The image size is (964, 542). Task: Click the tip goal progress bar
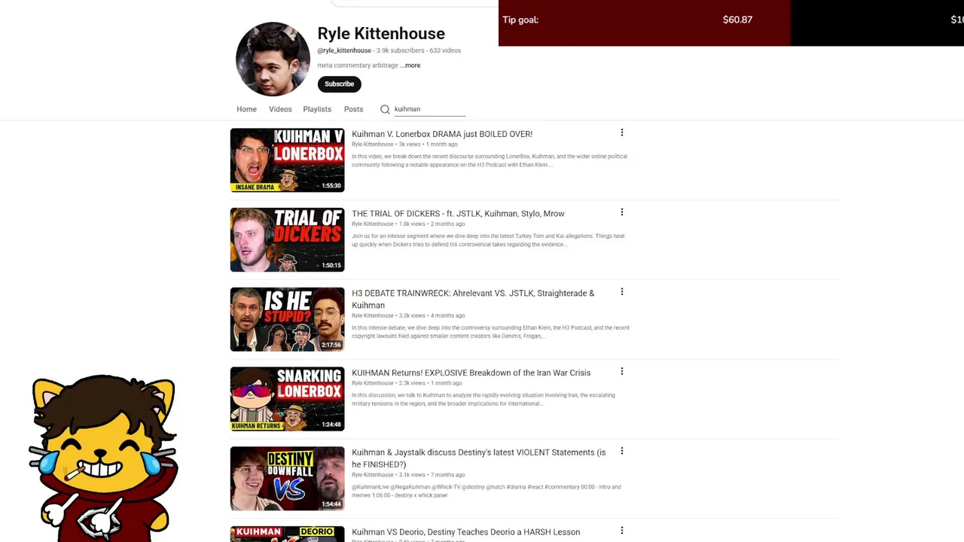tap(731, 23)
